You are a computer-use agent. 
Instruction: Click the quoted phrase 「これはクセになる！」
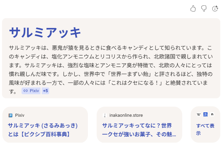point(131,82)
